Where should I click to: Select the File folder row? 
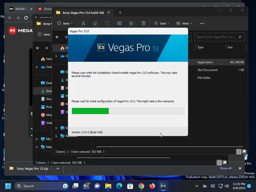tap(216, 78)
